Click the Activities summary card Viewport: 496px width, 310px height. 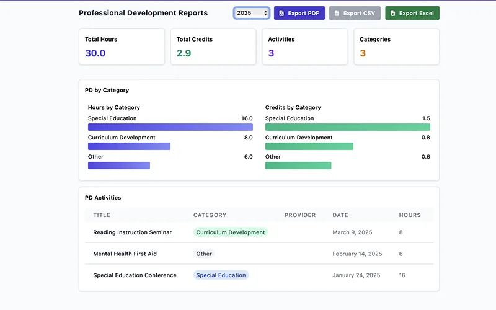(305, 47)
